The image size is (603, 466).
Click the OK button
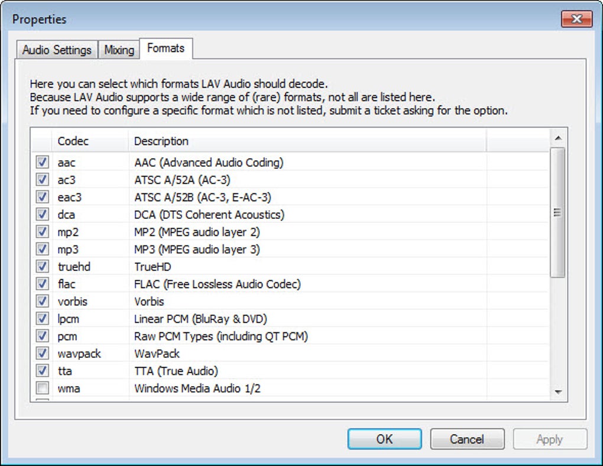point(384,439)
